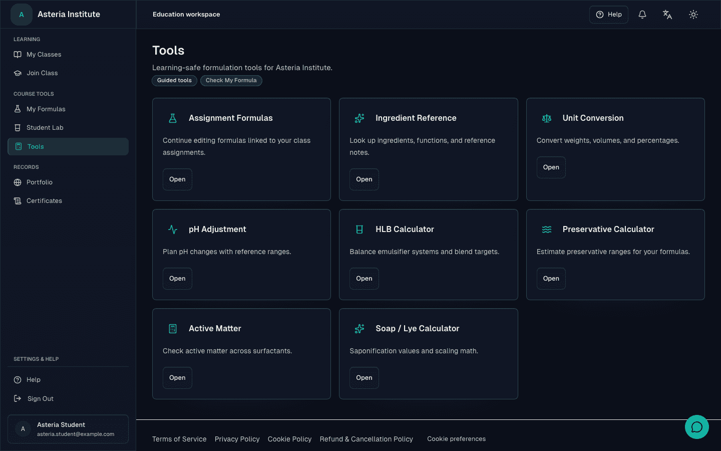The height and width of the screenshot is (451, 721).
Task: Click the scales icon on Unit Conversion
Action: tap(547, 118)
